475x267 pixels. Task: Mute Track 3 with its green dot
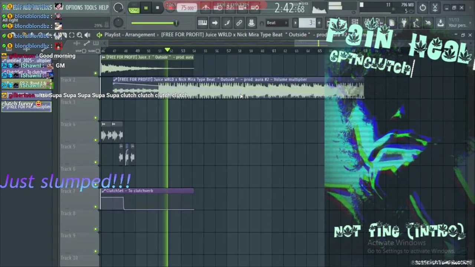click(95, 118)
